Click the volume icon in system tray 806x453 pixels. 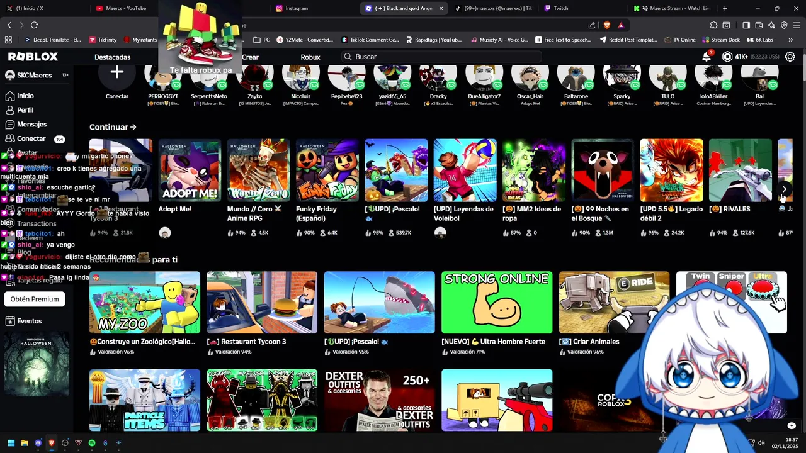761,443
